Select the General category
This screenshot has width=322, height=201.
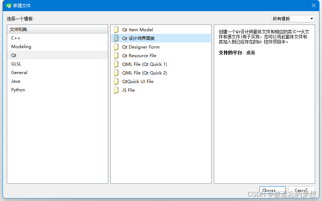click(x=57, y=73)
